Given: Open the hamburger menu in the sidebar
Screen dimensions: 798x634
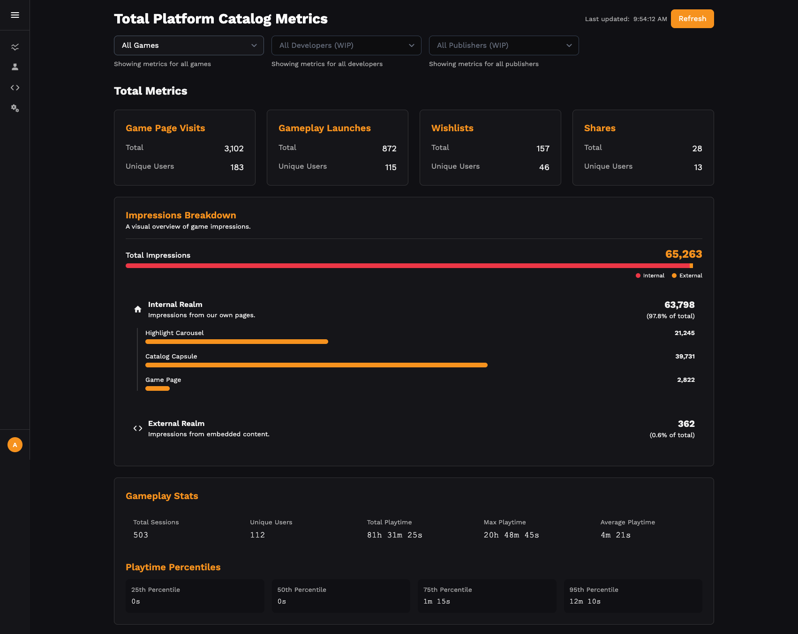Looking at the screenshot, I should [15, 15].
